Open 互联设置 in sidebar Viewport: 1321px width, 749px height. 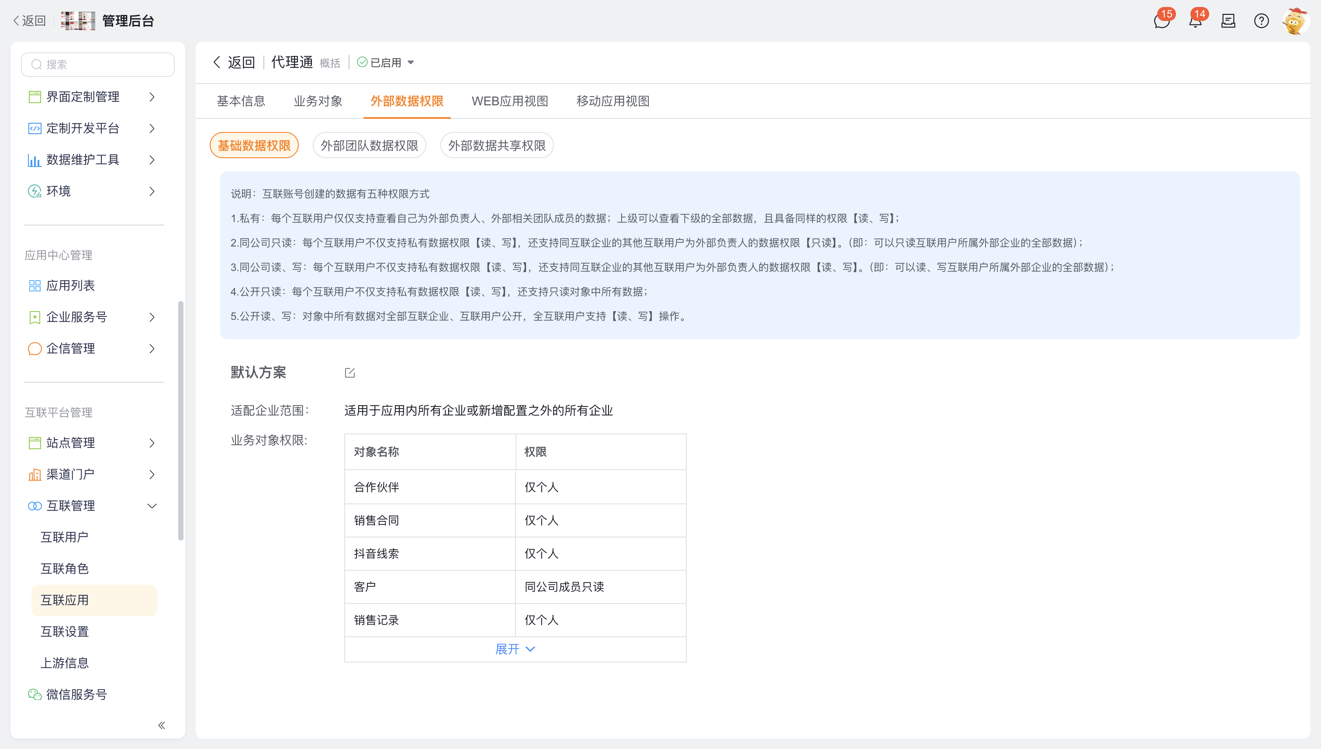(94, 632)
